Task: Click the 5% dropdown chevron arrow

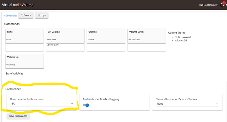Action: pos(72,104)
